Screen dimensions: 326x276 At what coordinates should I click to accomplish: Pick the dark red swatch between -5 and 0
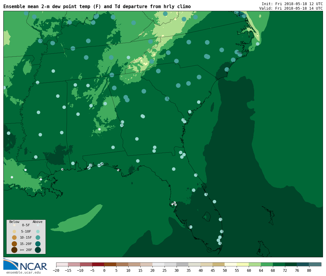[x=98, y=264]
